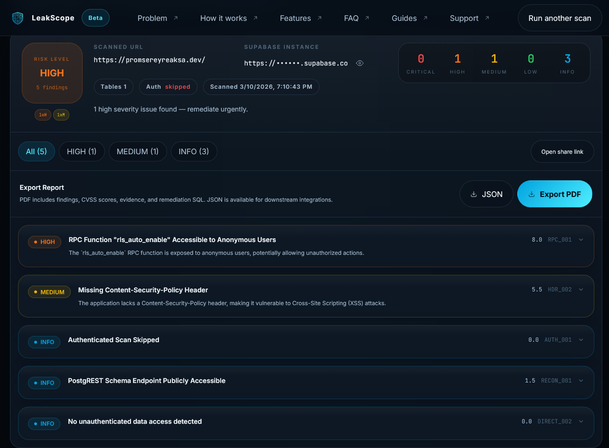Expand the DIRECT_002 finding chevron

(x=581, y=421)
